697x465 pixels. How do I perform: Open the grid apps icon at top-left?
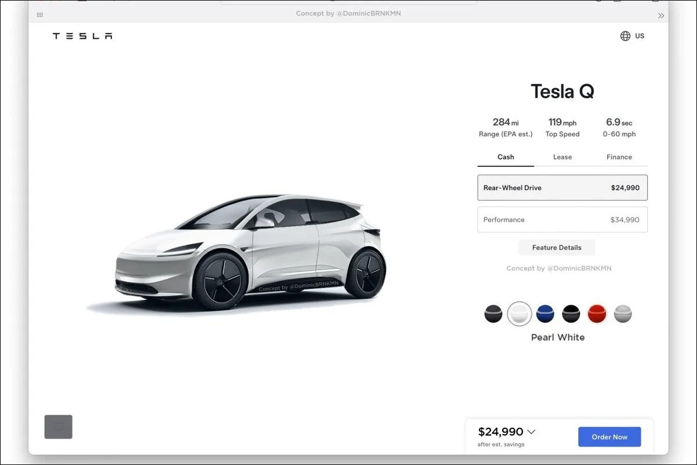click(x=40, y=14)
